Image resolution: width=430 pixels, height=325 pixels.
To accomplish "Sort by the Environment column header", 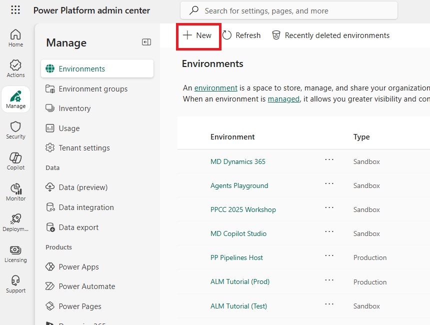I will point(232,137).
